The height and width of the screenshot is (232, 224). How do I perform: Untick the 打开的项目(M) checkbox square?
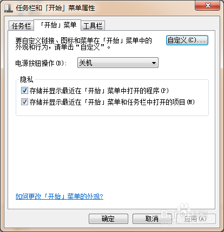coord(24,102)
